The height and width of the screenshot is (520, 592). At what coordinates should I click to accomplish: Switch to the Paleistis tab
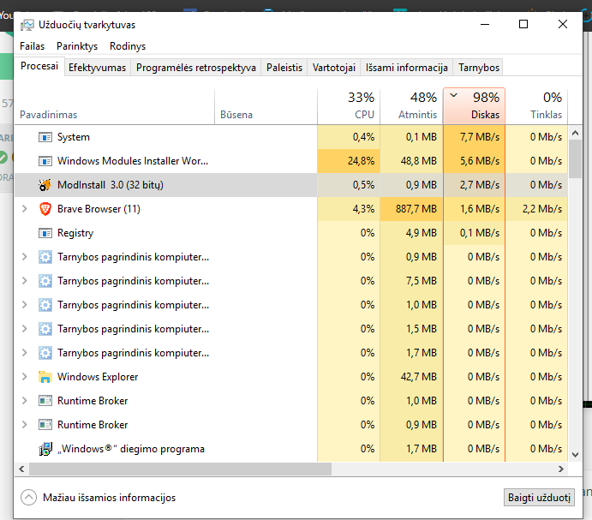[284, 68]
